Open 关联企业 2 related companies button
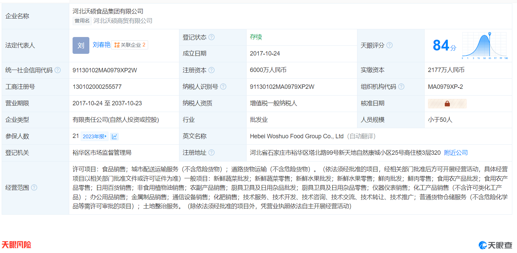The width and height of the screenshot is (517, 253). [x=130, y=45]
